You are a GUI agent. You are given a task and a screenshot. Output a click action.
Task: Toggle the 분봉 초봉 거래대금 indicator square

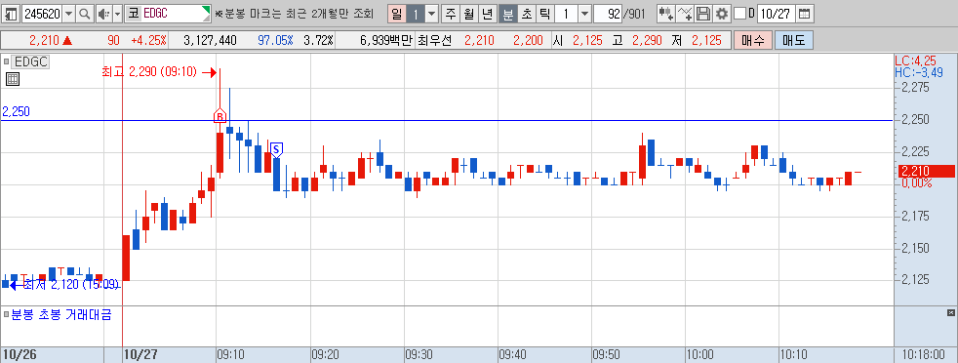tap(7, 315)
